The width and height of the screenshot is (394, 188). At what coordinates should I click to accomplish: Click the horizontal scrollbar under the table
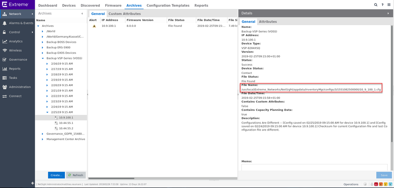[162, 178]
